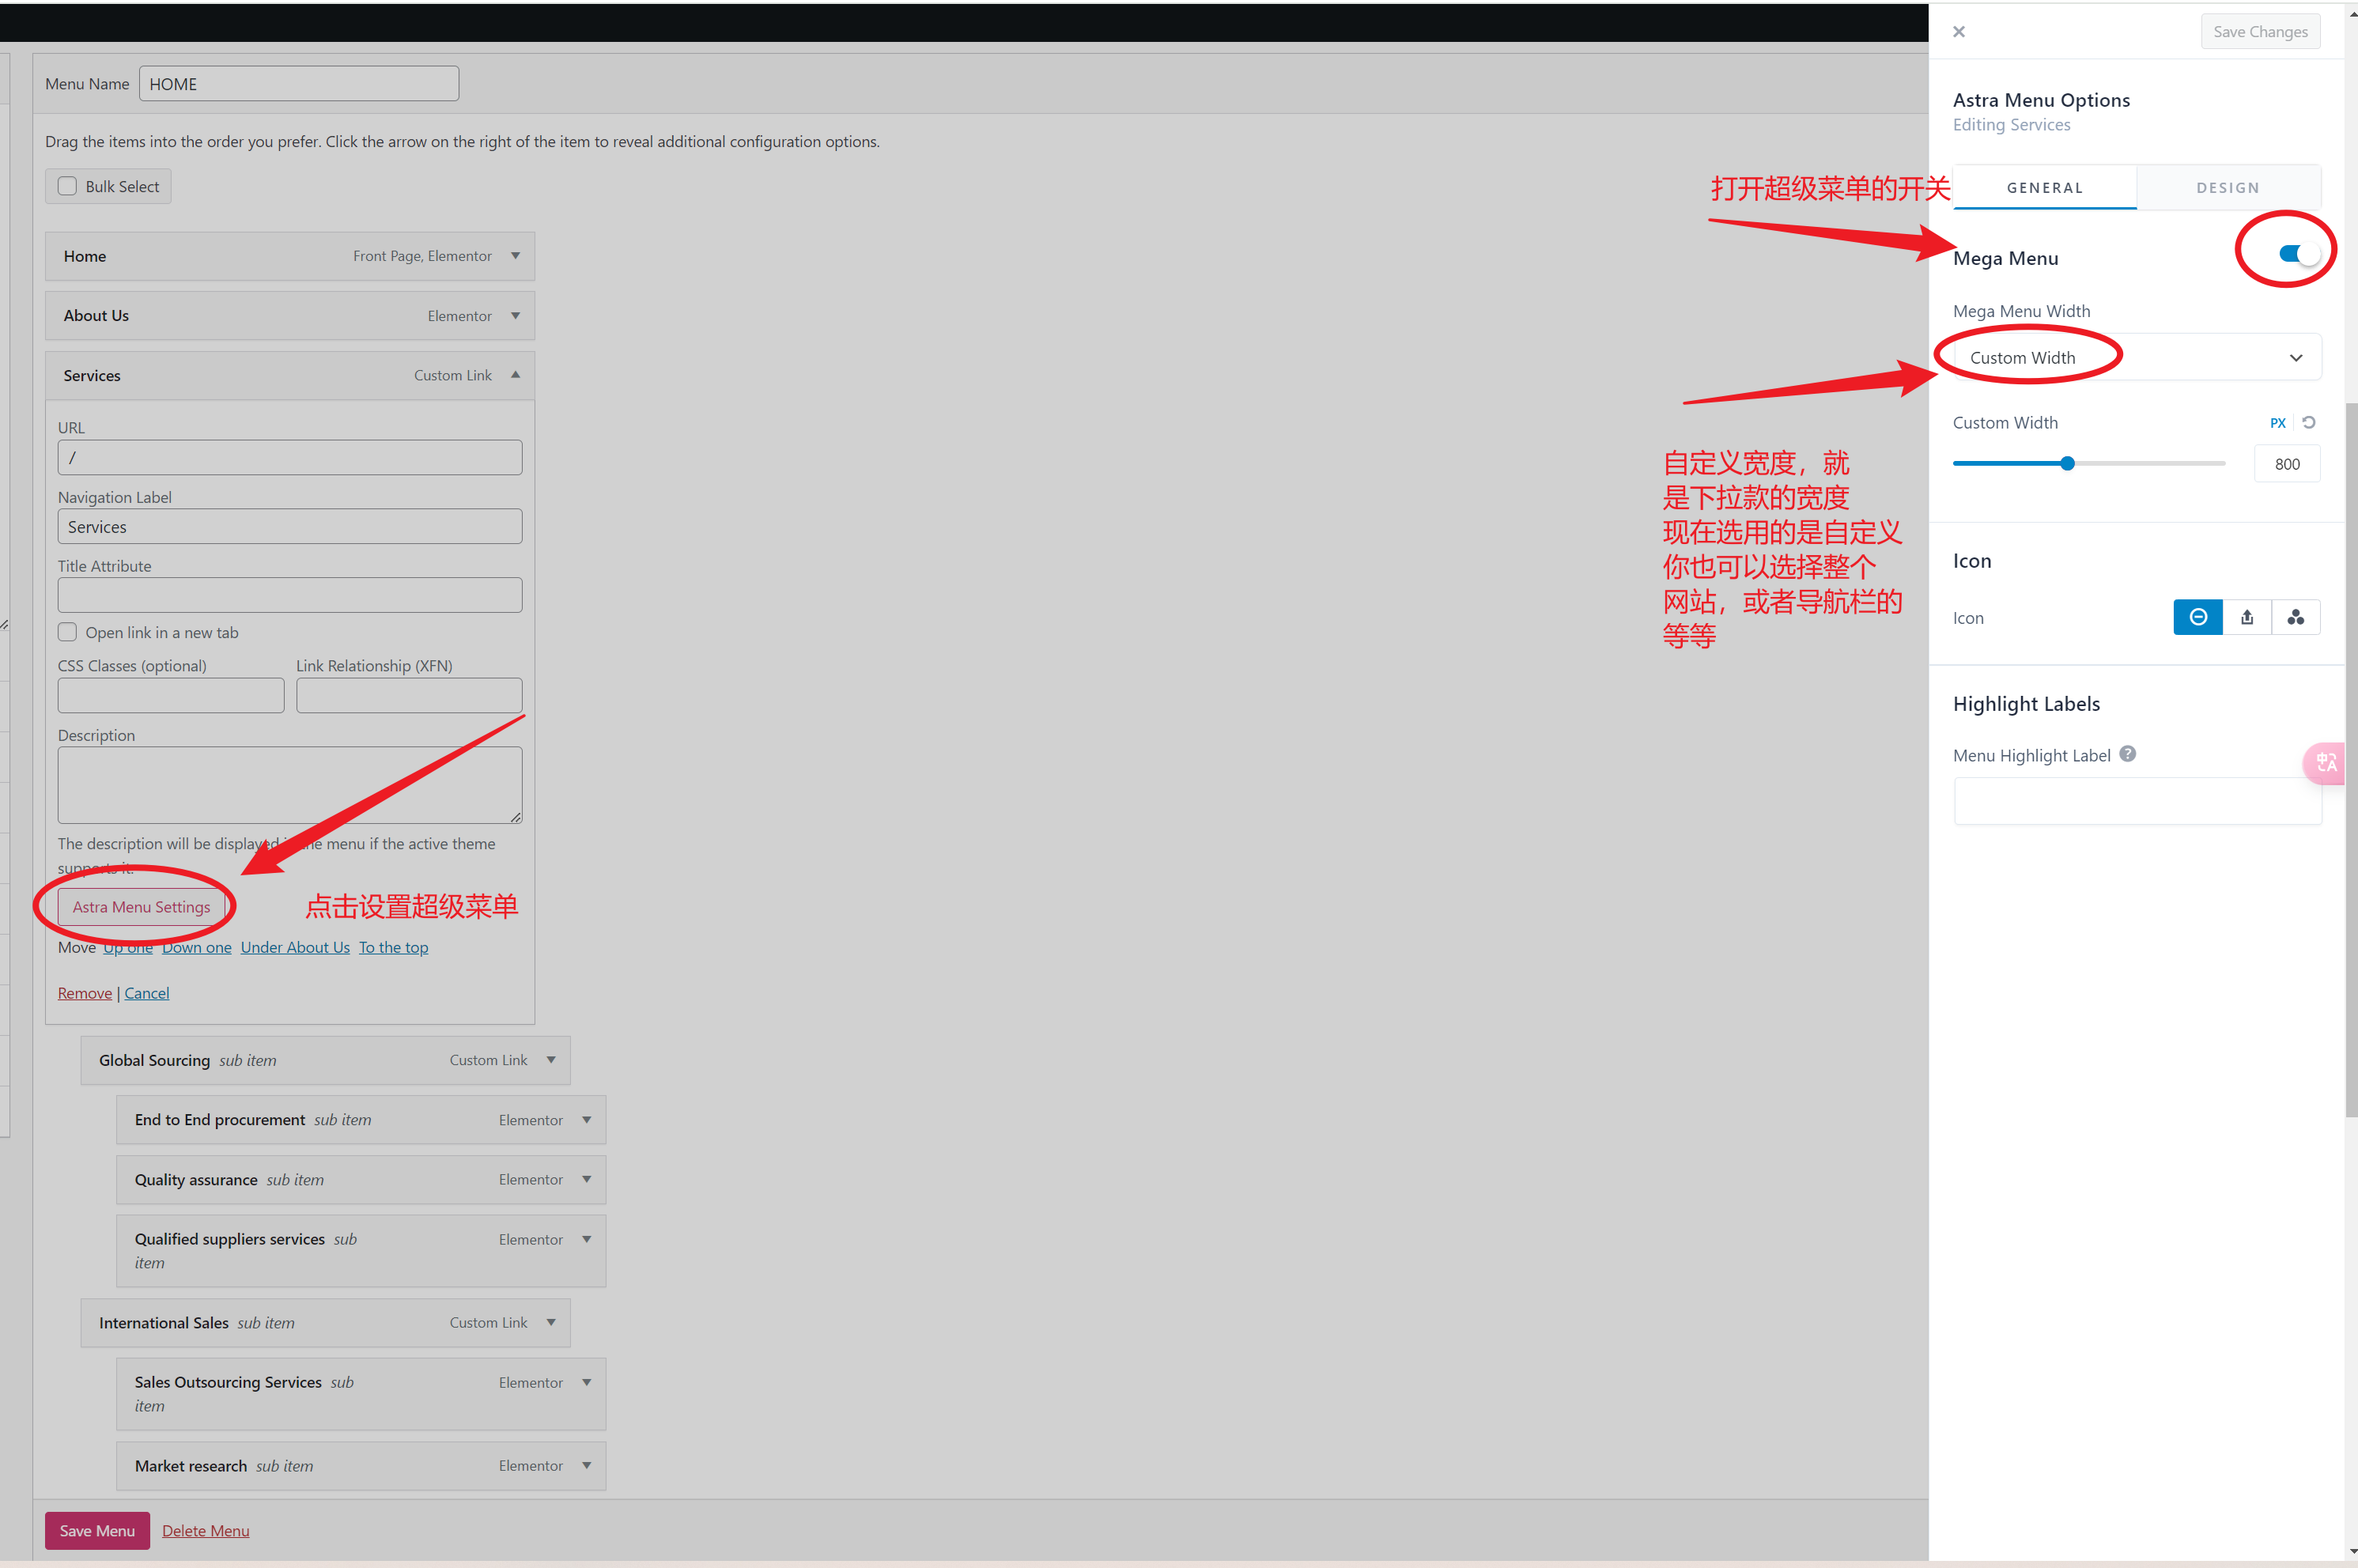Screen dimensions: 2358x1568
Task: Switch to the Design tab
Action: pos(2227,188)
